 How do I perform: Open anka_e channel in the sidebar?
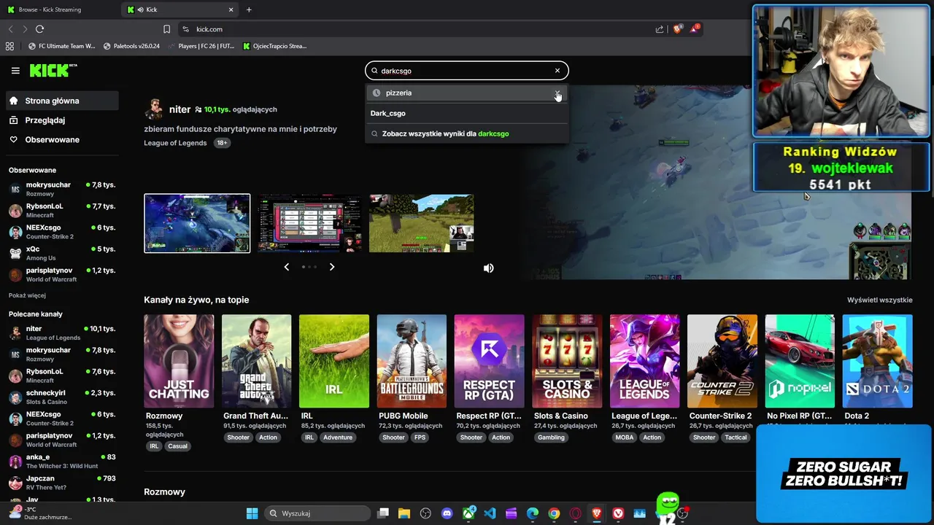tap(61, 461)
